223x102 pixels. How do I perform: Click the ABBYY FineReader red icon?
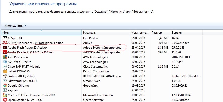[x=5, y=43]
